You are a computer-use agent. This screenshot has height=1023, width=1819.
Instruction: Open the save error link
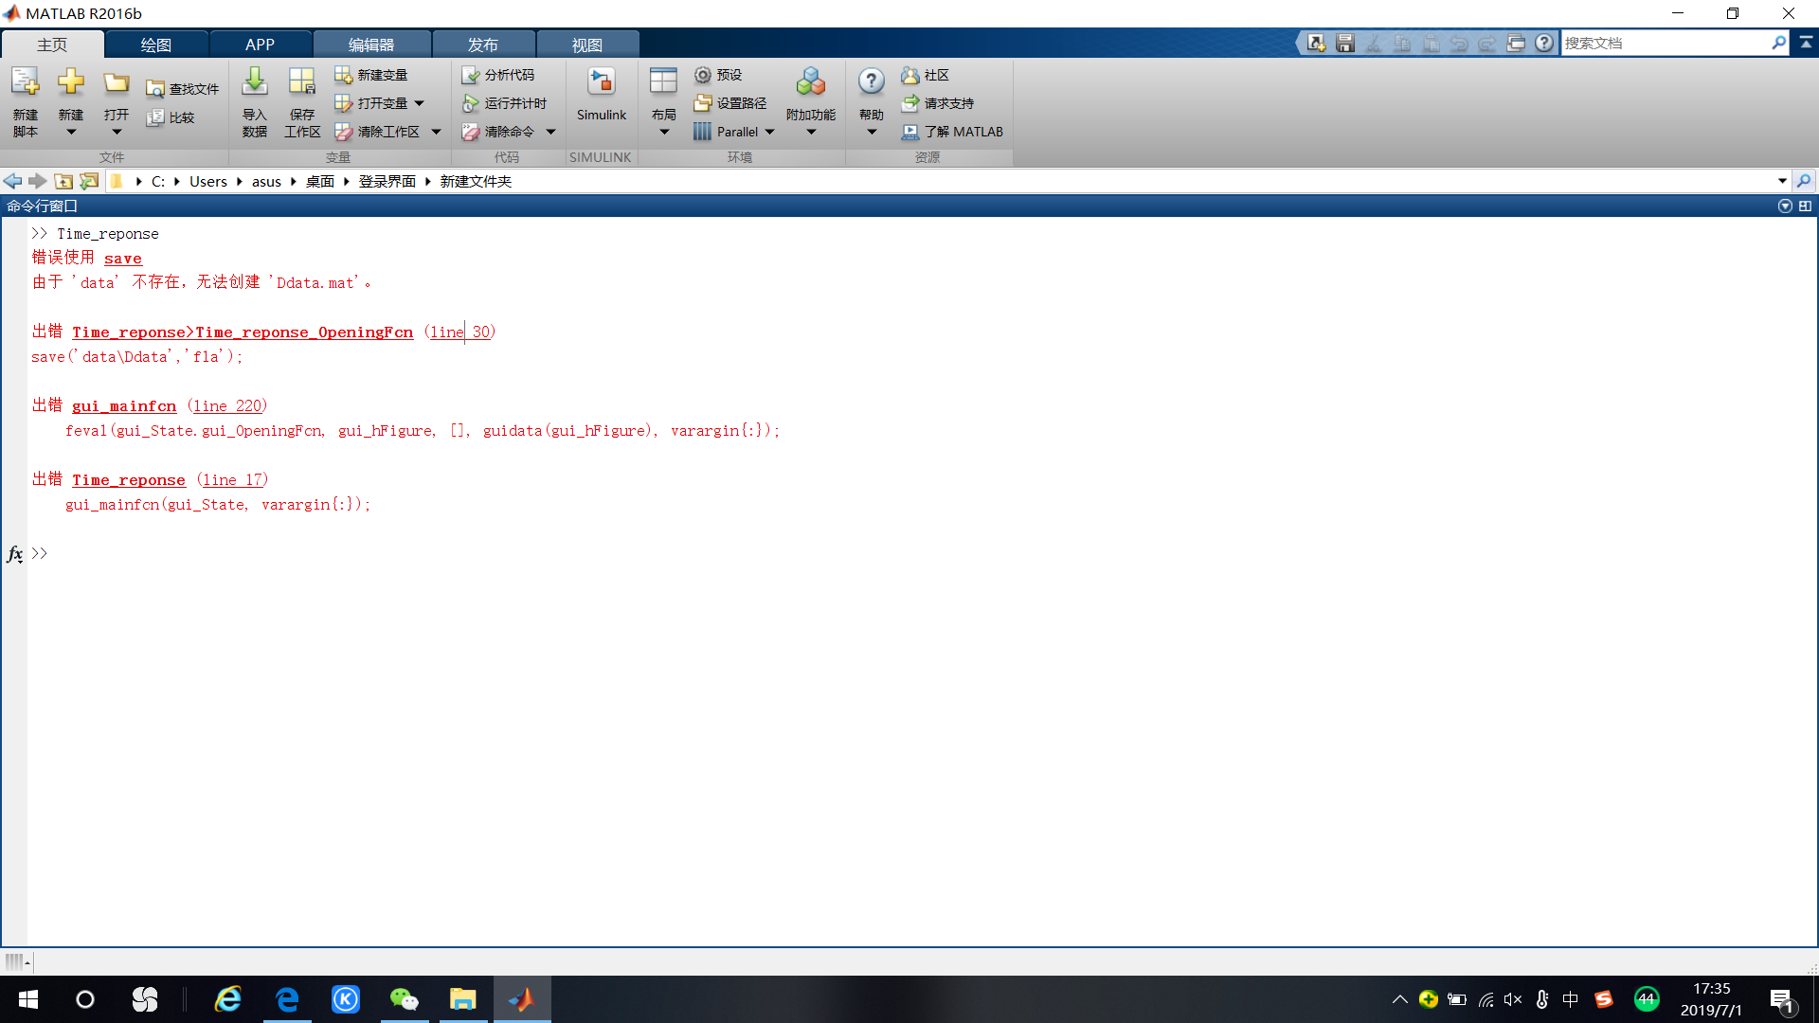coord(123,259)
